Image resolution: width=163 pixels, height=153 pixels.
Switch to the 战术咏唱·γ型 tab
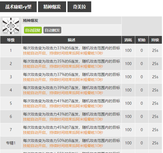point(18,7)
